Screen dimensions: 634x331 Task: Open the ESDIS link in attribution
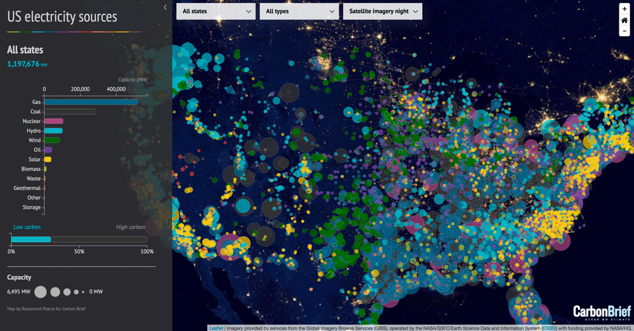tap(548, 328)
